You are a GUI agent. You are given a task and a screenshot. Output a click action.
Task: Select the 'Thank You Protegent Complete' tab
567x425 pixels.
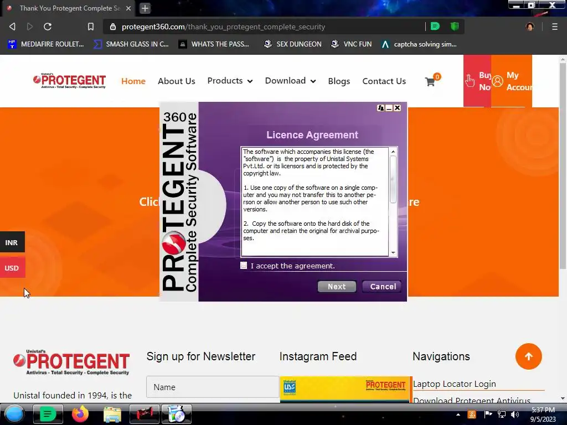[69, 8]
